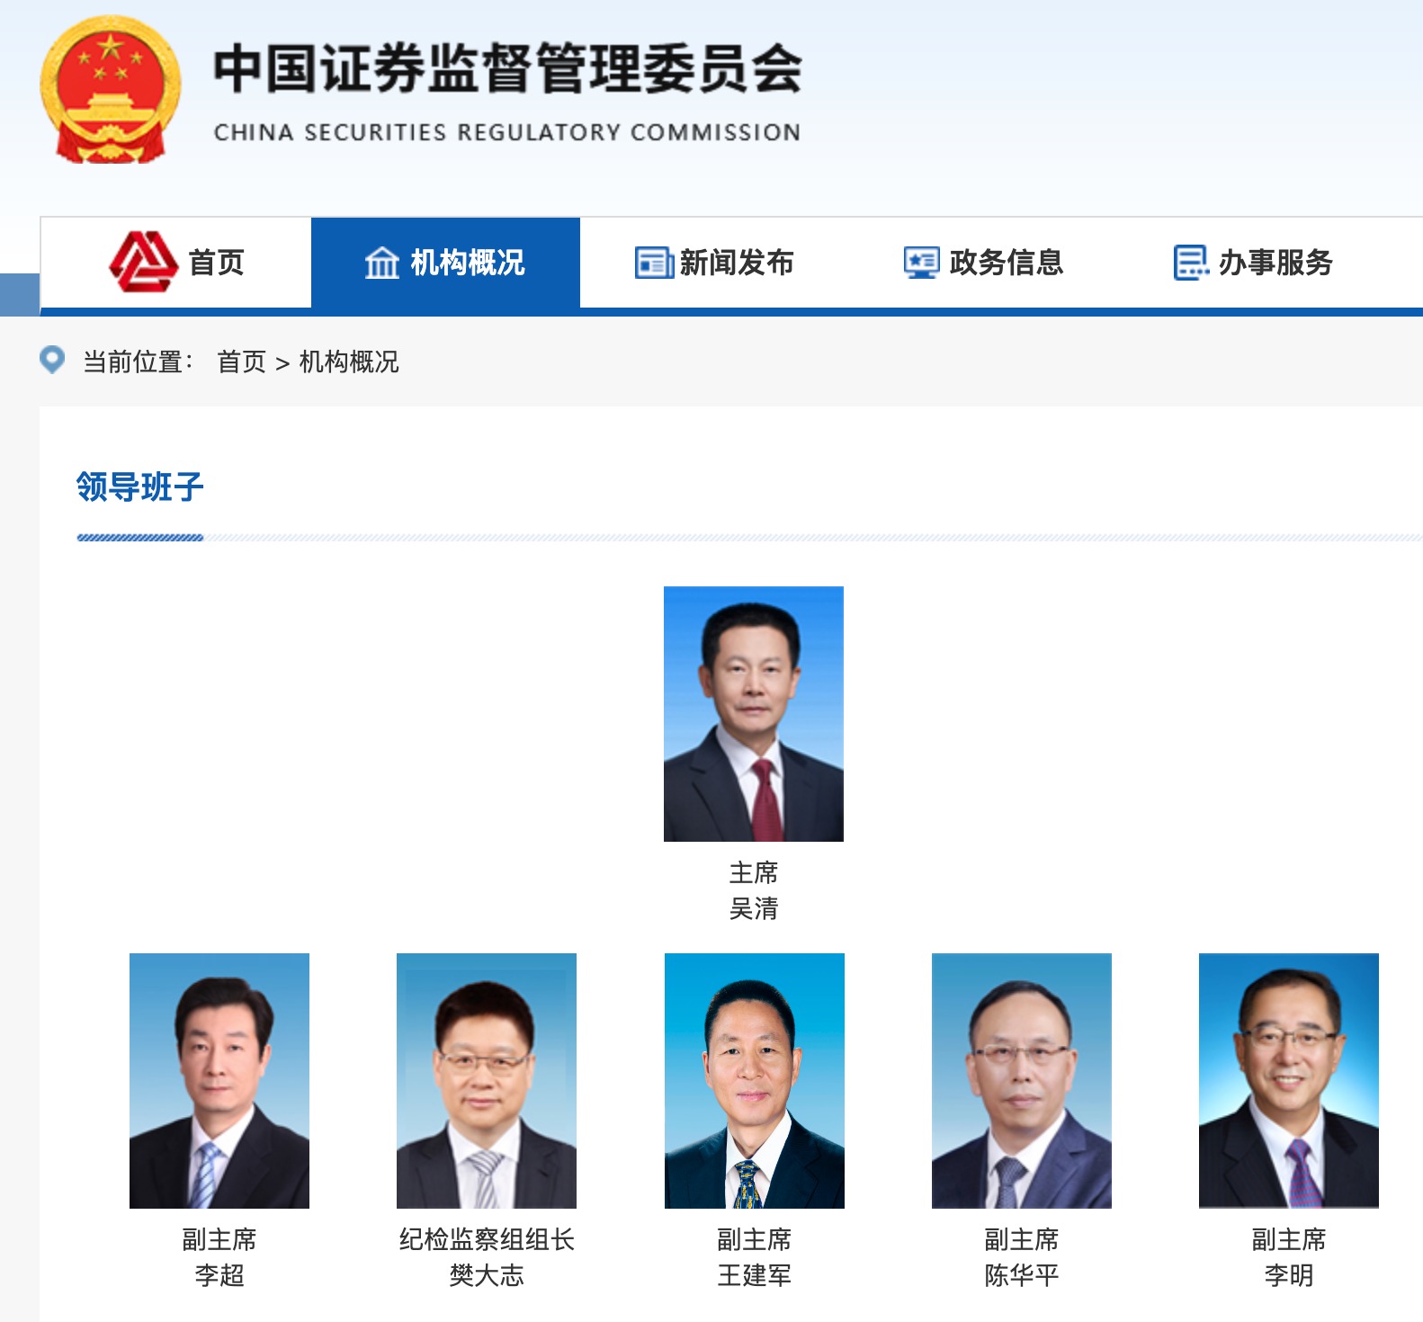Click the red triangle home icon
The height and width of the screenshot is (1322, 1423).
[143, 262]
